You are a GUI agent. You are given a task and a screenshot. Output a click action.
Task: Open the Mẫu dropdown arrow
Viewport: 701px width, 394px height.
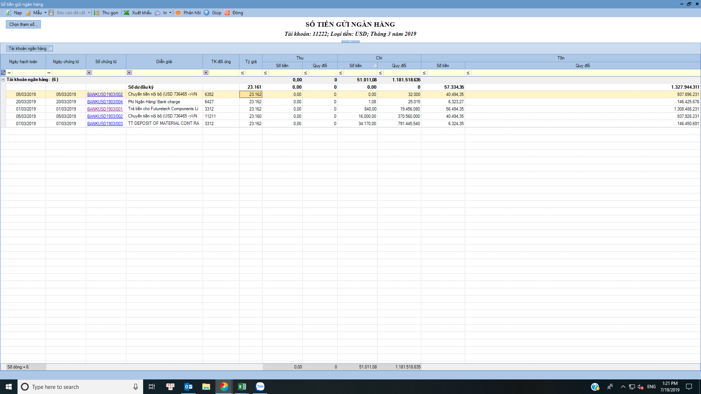[x=45, y=13]
